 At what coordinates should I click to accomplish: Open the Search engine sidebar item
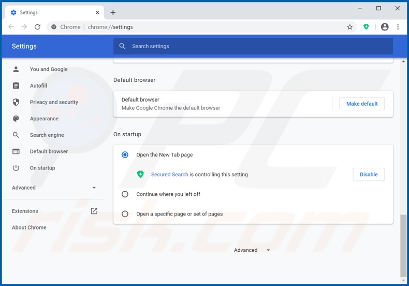click(x=47, y=135)
